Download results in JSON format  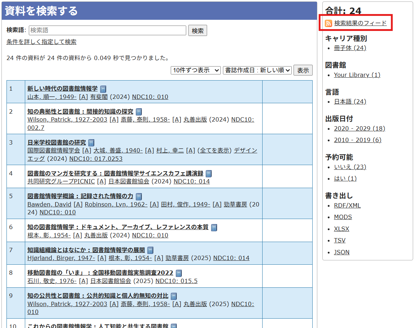[x=341, y=252]
